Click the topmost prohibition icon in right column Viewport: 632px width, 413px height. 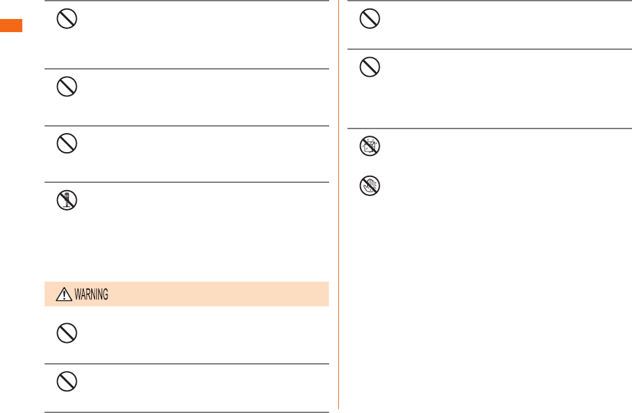[370, 18]
